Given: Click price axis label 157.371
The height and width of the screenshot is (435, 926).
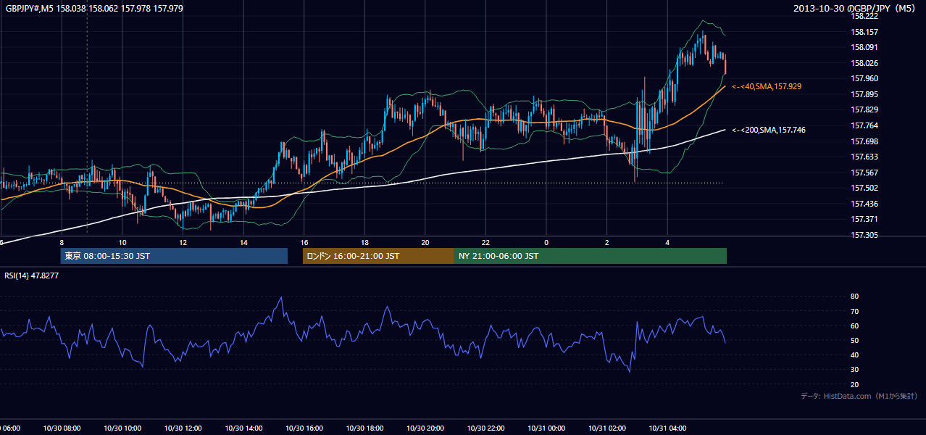Looking at the screenshot, I should [864, 219].
